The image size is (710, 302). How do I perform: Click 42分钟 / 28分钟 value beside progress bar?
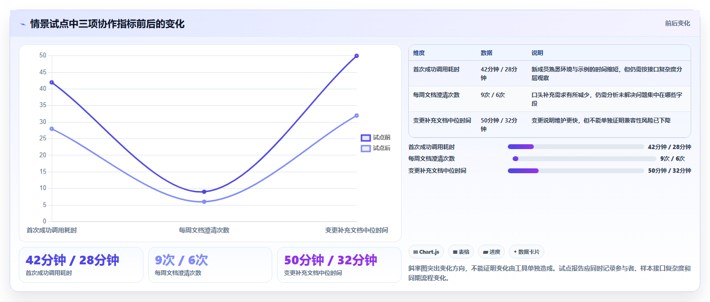(669, 147)
